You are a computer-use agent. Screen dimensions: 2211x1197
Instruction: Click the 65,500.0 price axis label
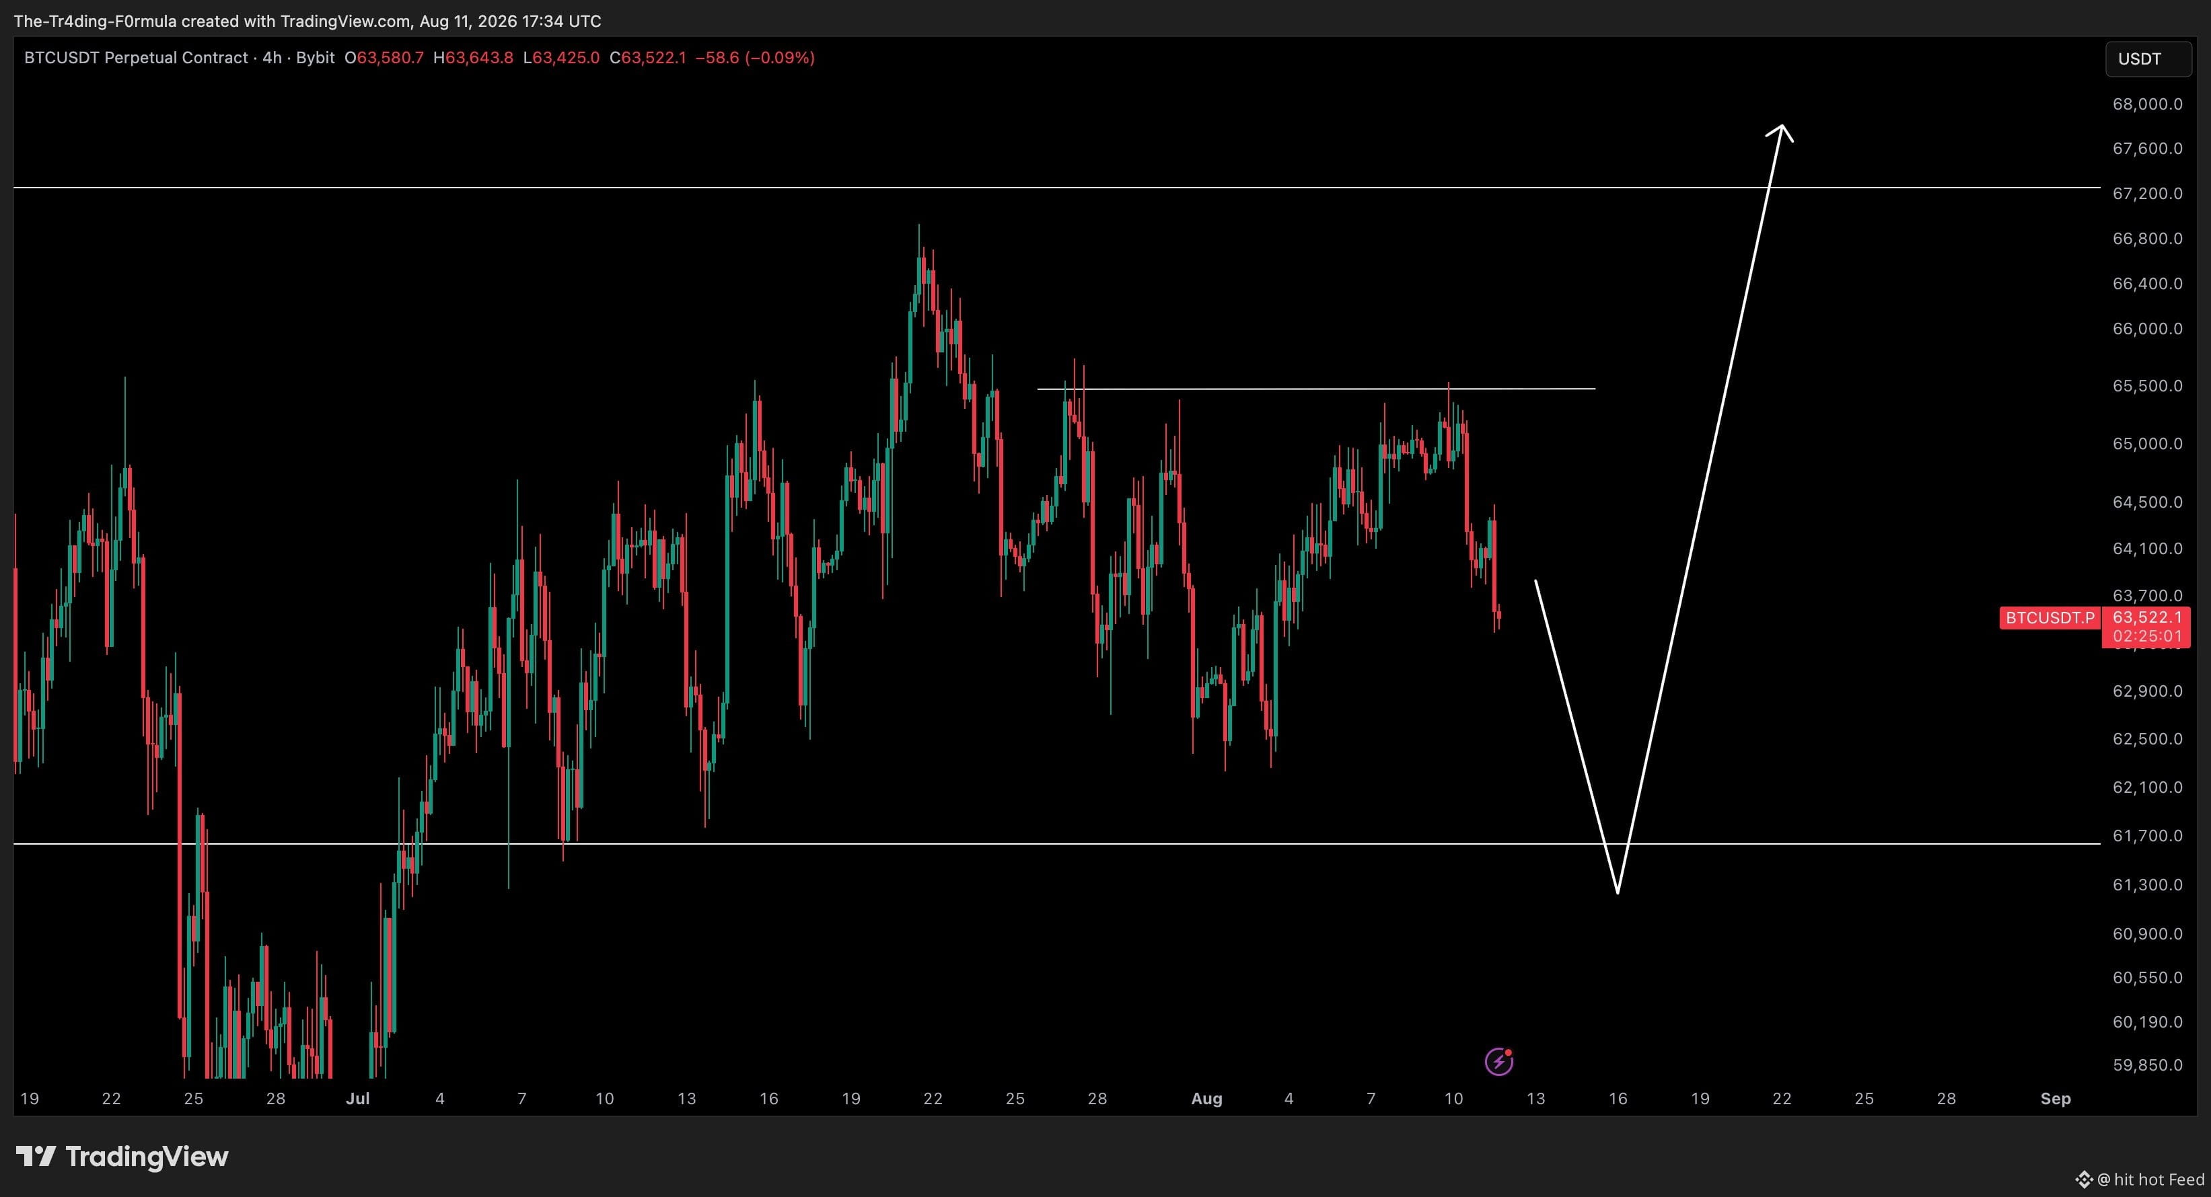[2148, 385]
